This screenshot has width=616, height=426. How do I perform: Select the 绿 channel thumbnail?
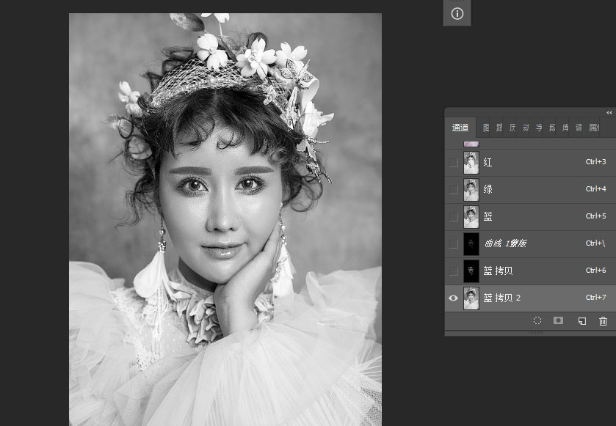tap(471, 189)
